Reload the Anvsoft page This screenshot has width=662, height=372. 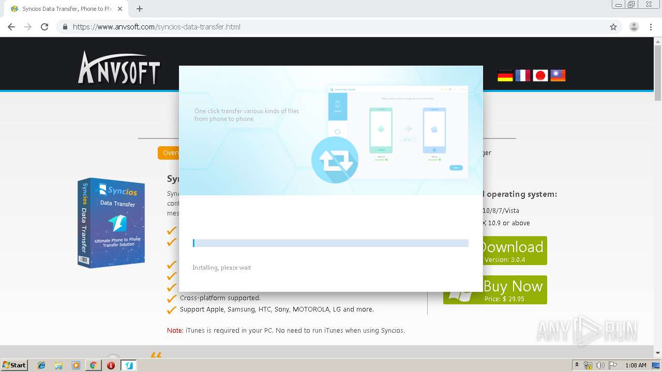44,27
